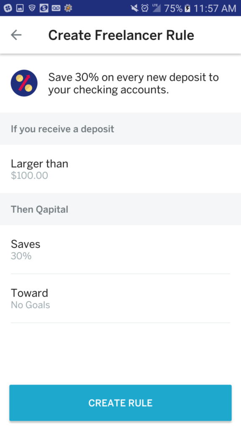Viewport: 241px width, 429px height.
Task: Open the Toward goals selector
Action: (x=120, y=298)
